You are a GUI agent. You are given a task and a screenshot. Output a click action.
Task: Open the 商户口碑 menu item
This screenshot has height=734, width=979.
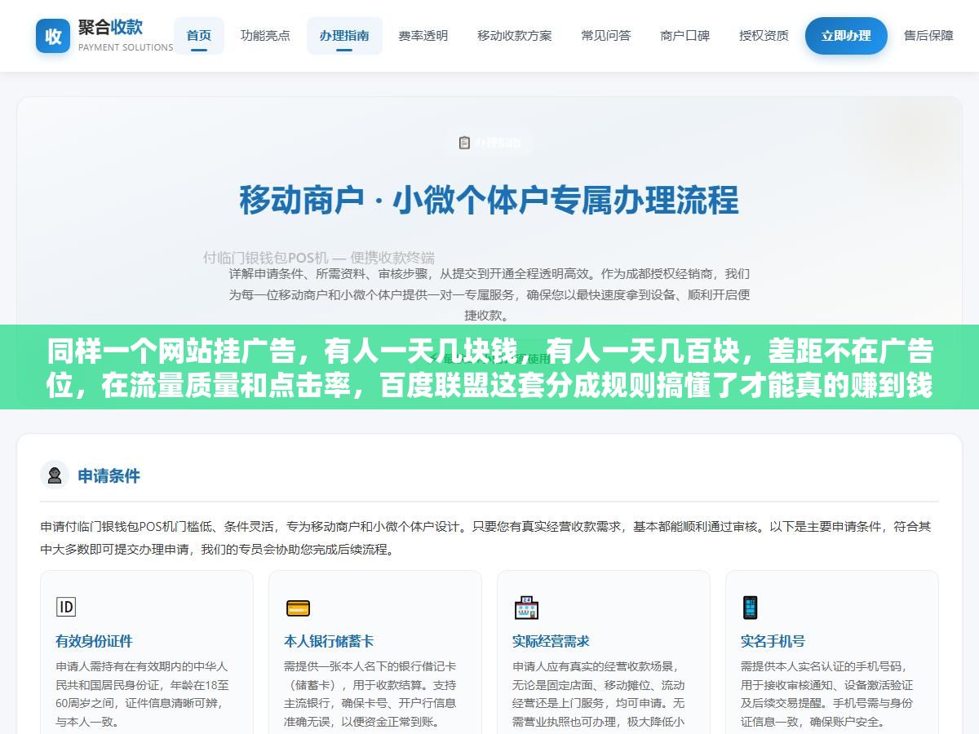pyautogui.click(x=685, y=36)
